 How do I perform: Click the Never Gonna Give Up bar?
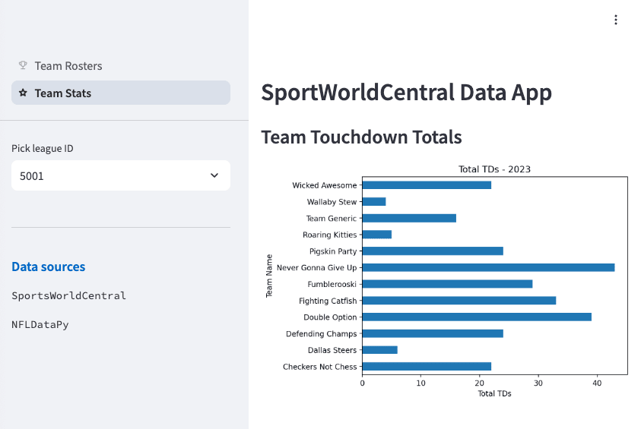(488, 268)
